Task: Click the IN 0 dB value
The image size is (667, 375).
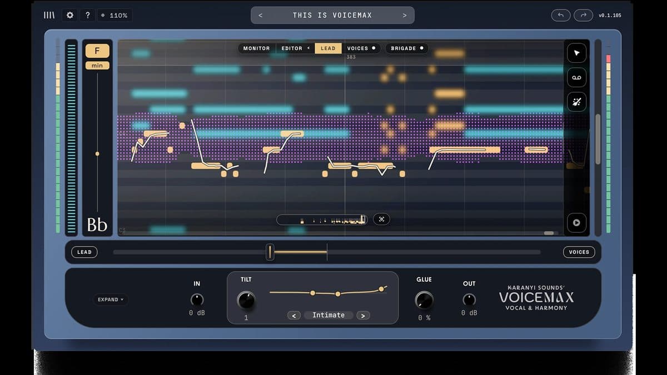Action: pyautogui.click(x=197, y=313)
